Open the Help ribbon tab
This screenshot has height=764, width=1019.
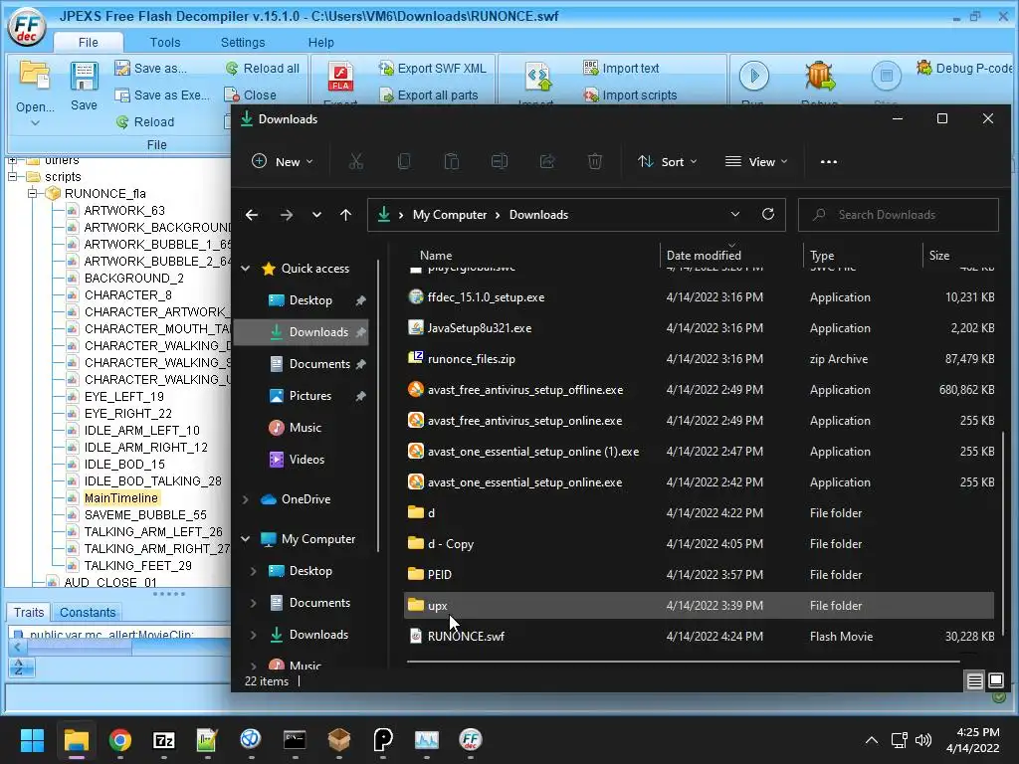pos(321,42)
